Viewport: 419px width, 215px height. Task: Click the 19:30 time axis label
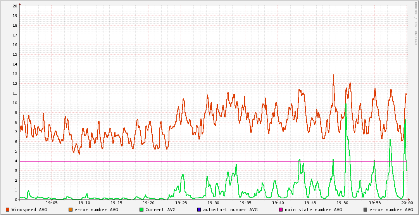click(x=213, y=203)
